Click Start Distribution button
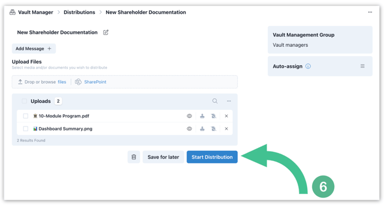Screen dimensions: 386x209 (212, 157)
